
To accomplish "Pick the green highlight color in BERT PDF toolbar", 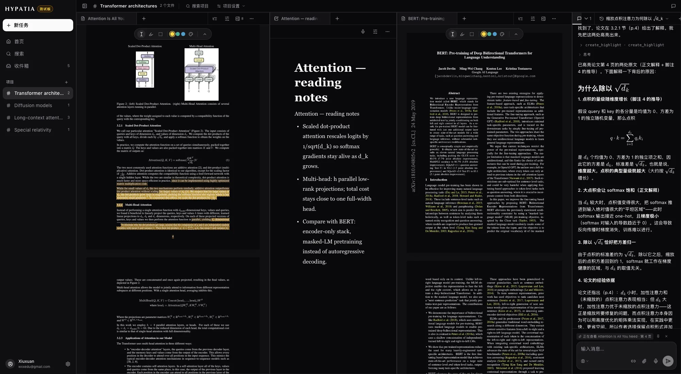I will [489, 34].
